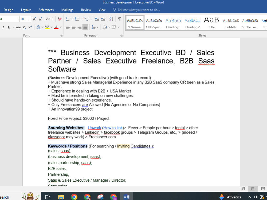Apply yellow text highlight color

47,27
